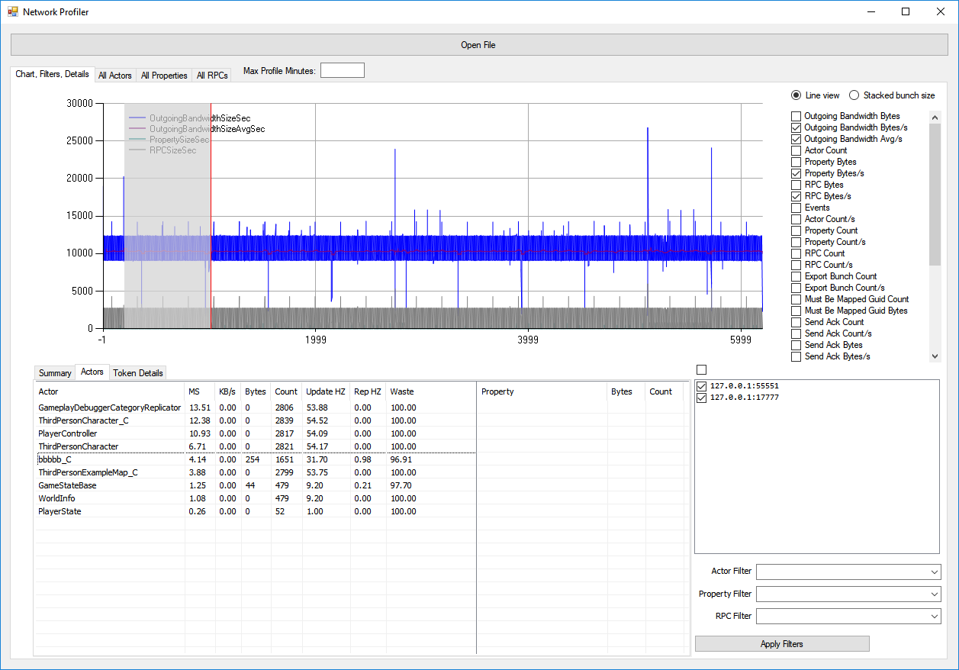
Task: Select the GameStateBase actor row
Action: [255, 485]
